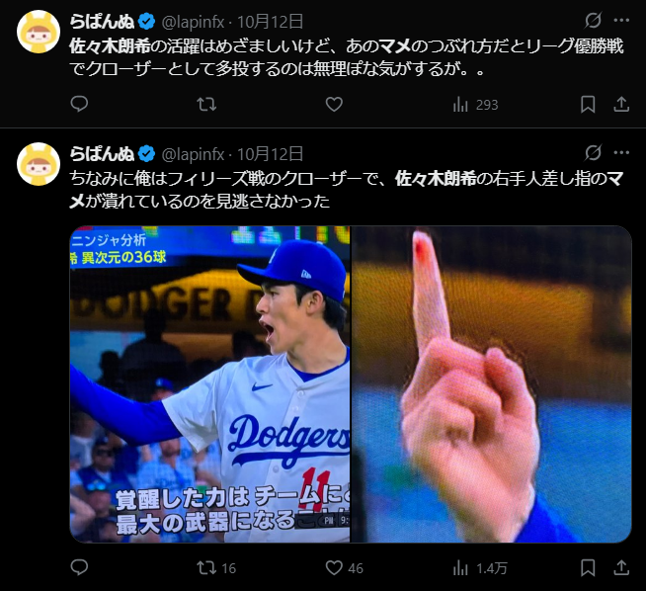Open more options menu on second tweet
The width and height of the screenshot is (646, 591).
(621, 153)
